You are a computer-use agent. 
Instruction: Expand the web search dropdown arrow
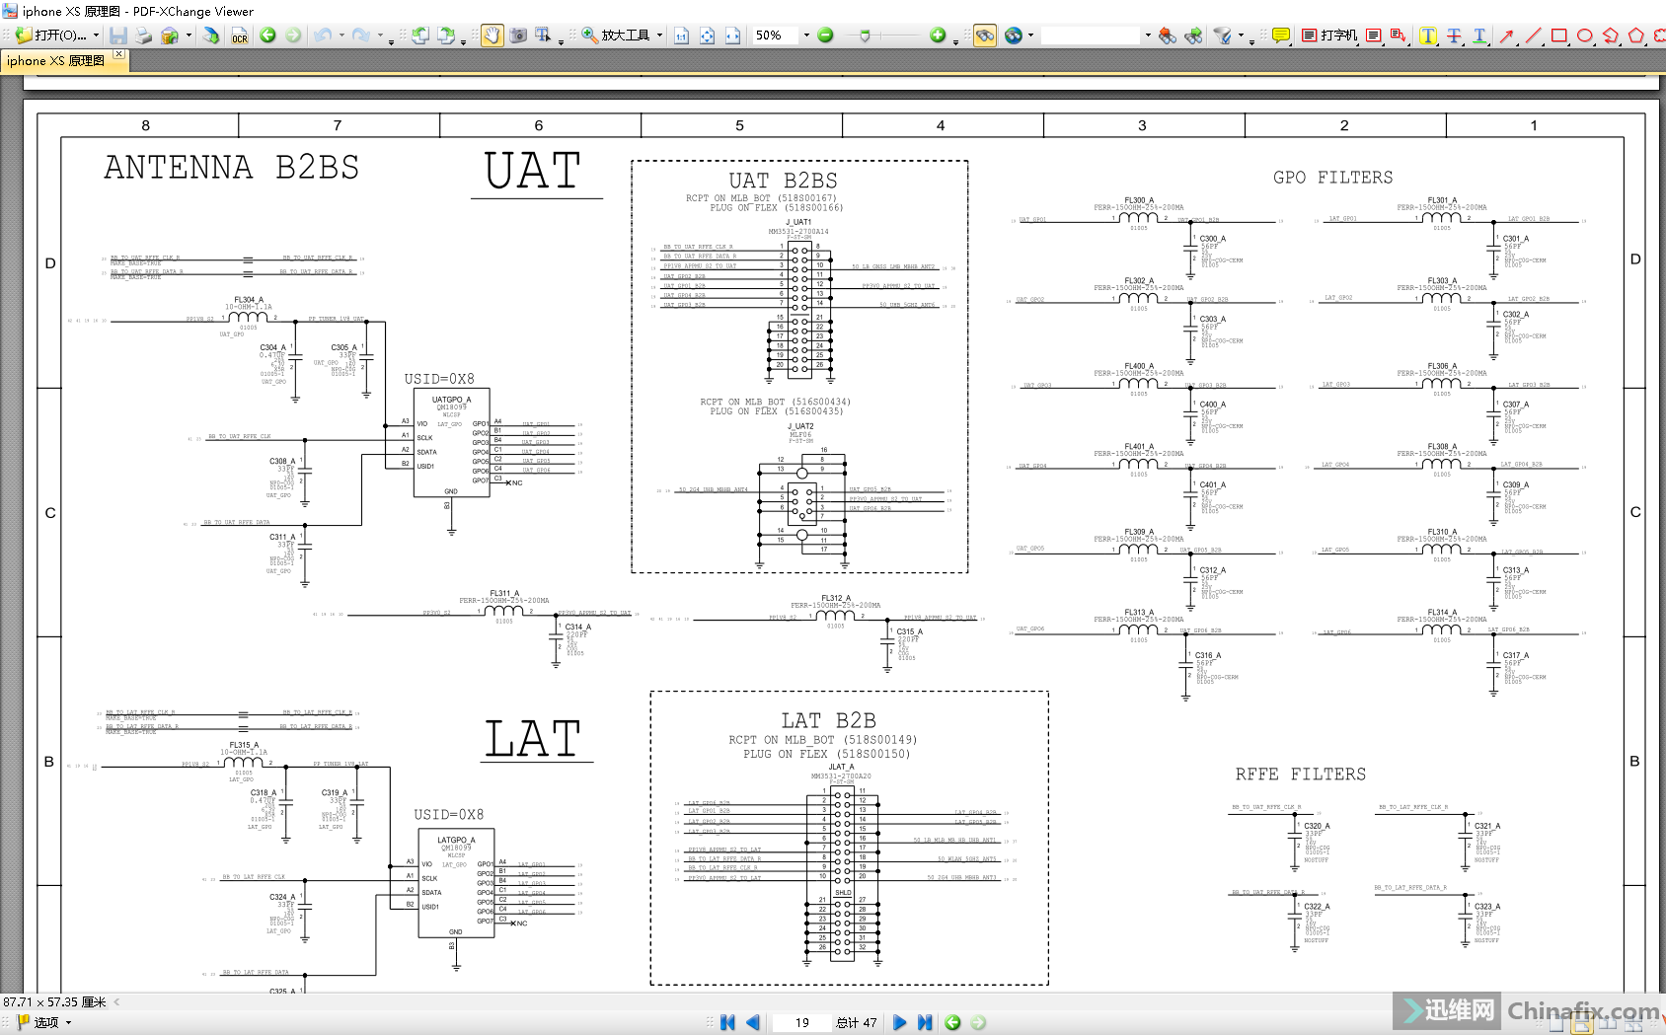click(1030, 36)
